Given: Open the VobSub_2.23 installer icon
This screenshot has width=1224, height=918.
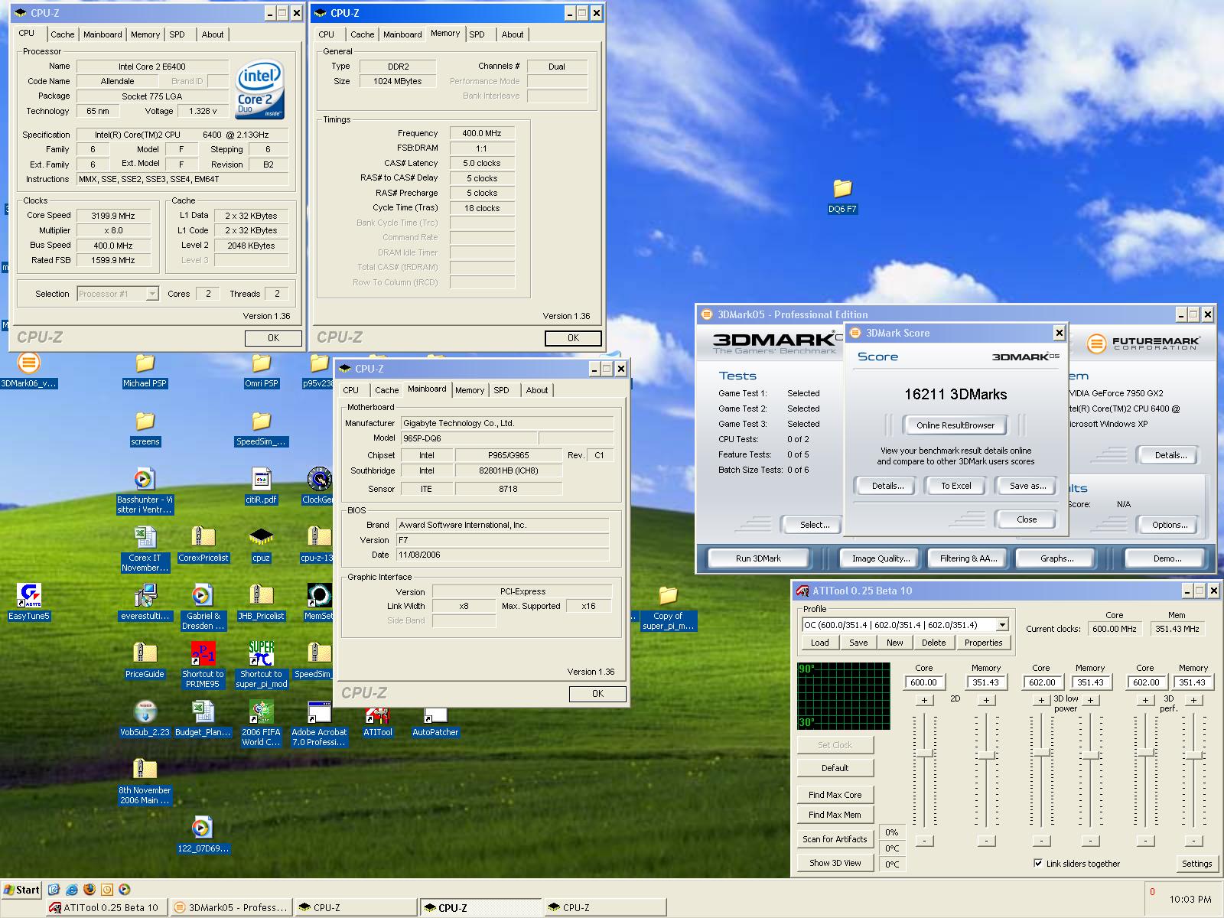Looking at the screenshot, I should point(145,712).
